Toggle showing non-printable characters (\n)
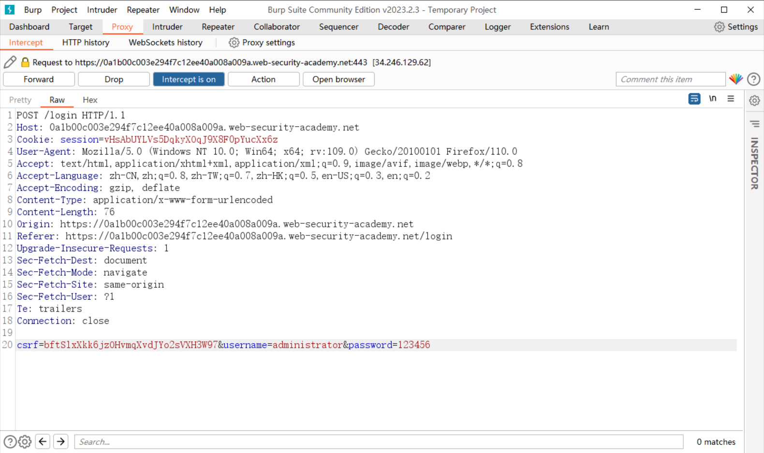This screenshot has width=764, height=453. tap(712, 99)
